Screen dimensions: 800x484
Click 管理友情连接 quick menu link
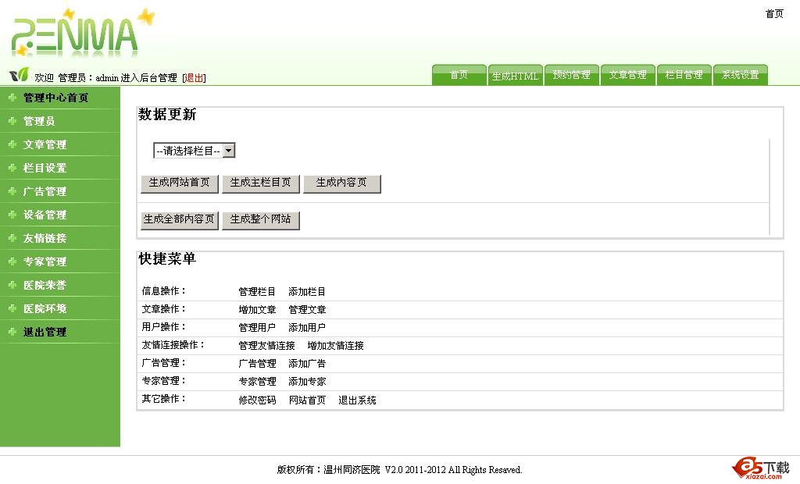267,346
